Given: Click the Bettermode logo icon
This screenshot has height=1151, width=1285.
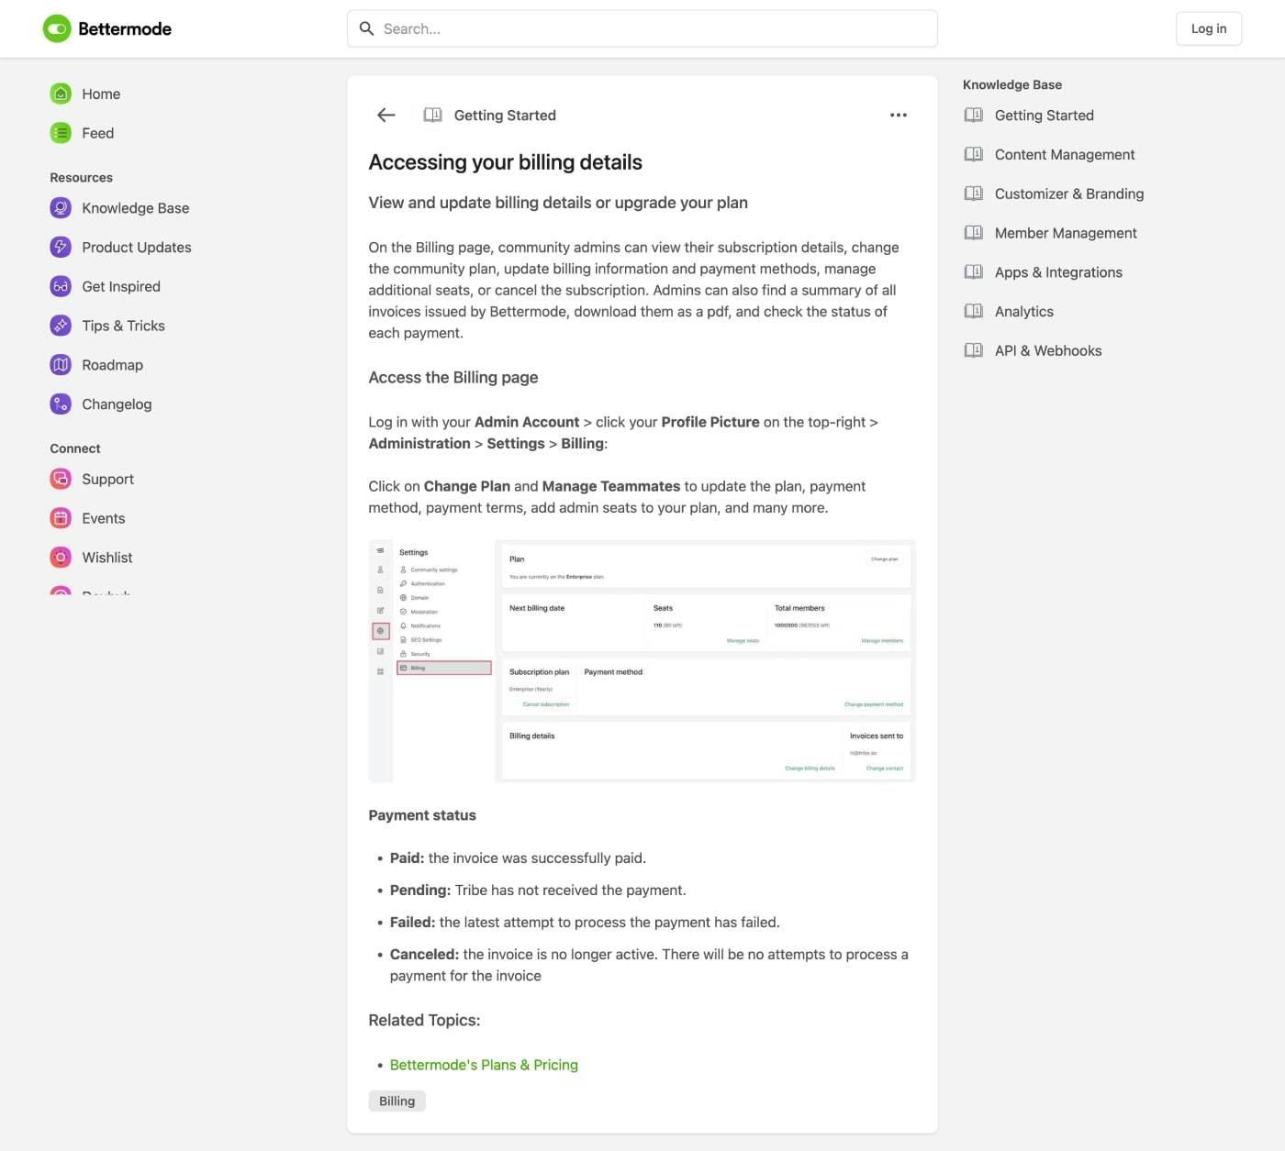Looking at the screenshot, I should pos(57,28).
